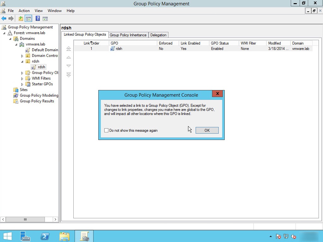Toggle the Show/Hide console tree icon
This screenshot has width=323, height=242.
28,18
